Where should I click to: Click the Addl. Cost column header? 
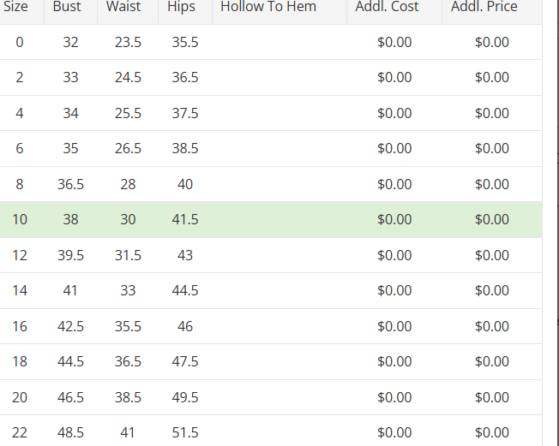(387, 7)
